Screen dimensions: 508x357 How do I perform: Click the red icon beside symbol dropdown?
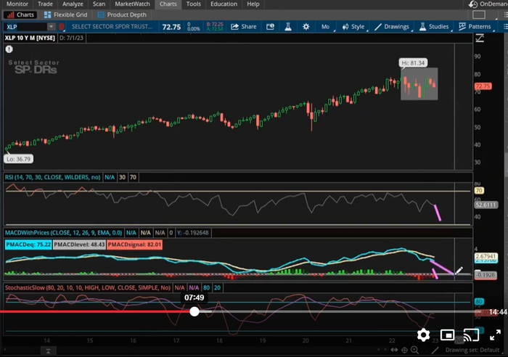click(x=62, y=27)
